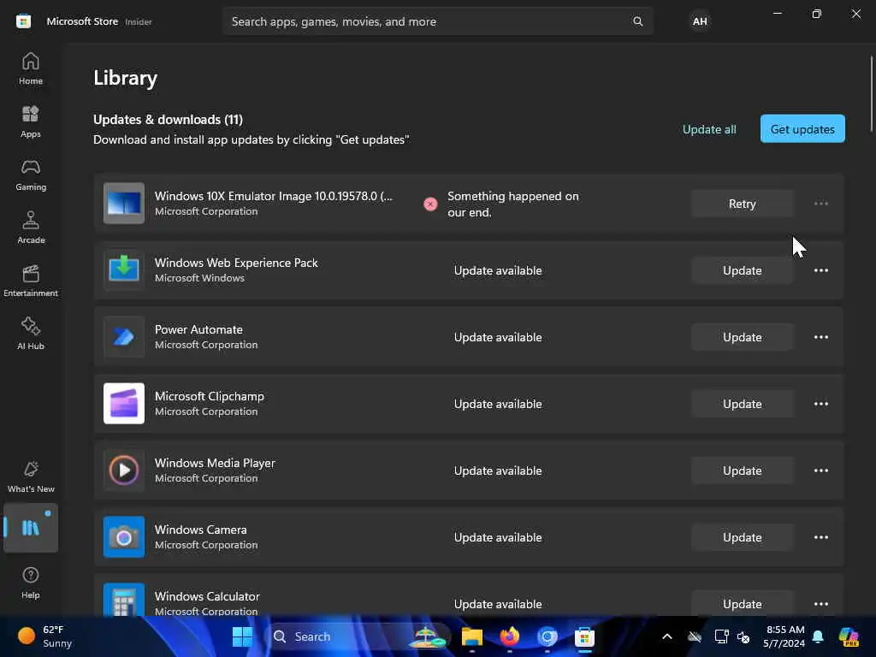Screen dimensions: 876x657
Task: Open more options for Windows Media Player
Action: (820, 471)
